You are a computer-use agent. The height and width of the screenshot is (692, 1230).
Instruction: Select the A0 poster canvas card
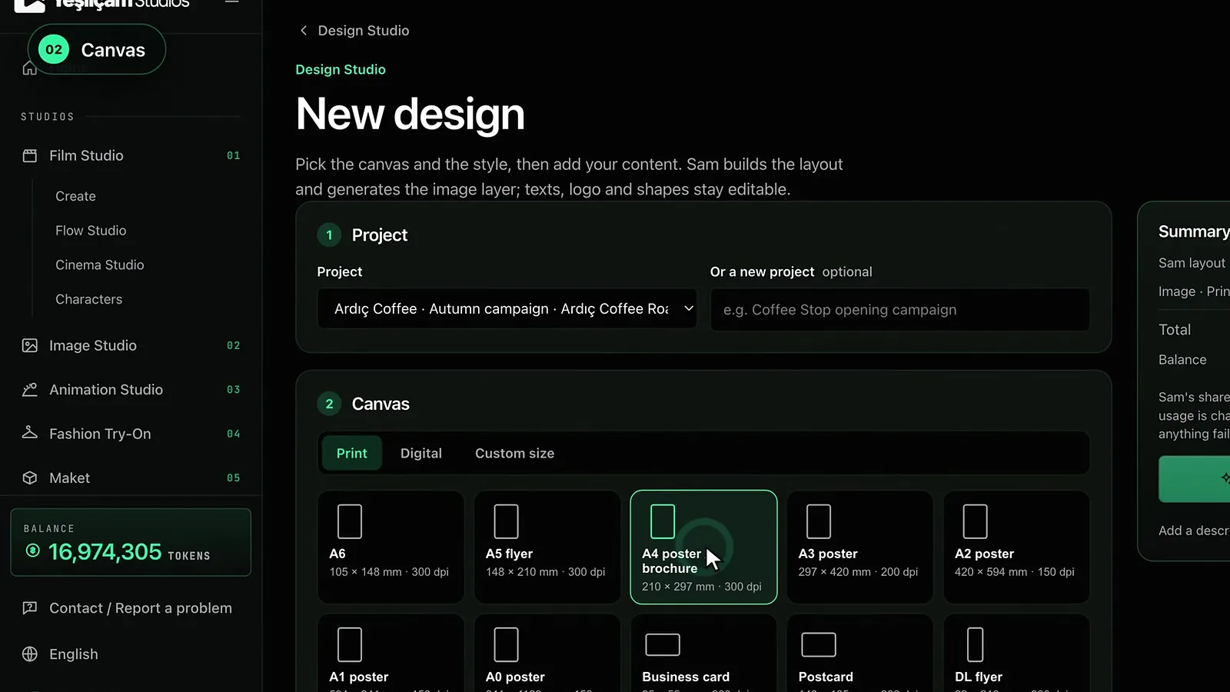[547, 654]
